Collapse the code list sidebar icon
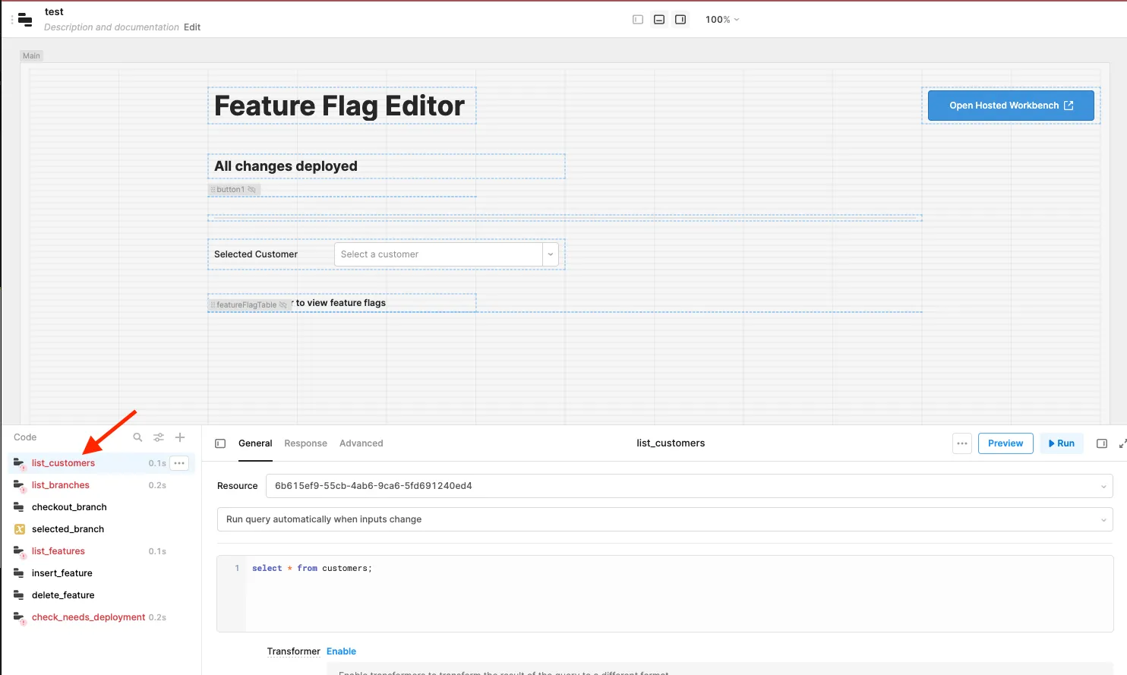 tap(220, 443)
